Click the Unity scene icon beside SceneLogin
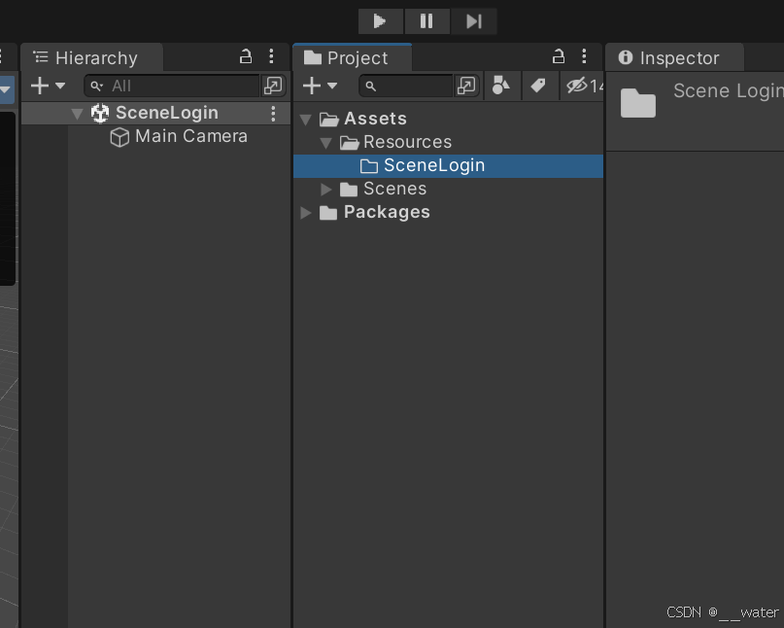Image resolution: width=784 pixels, height=628 pixels. pos(100,113)
